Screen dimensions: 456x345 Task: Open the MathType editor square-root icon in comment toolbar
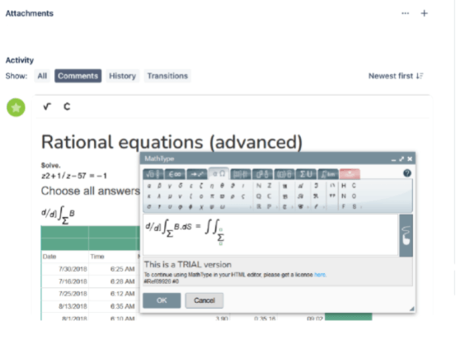47,106
